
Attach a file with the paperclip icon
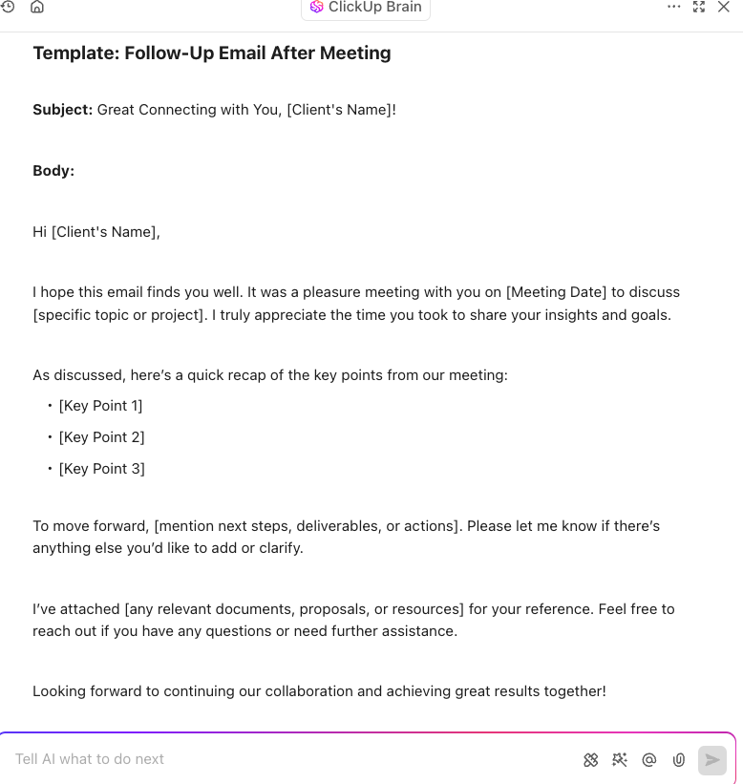click(x=678, y=759)
